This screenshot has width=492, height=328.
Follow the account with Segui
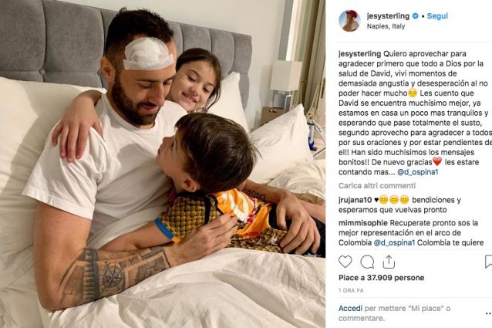(437, 16)
